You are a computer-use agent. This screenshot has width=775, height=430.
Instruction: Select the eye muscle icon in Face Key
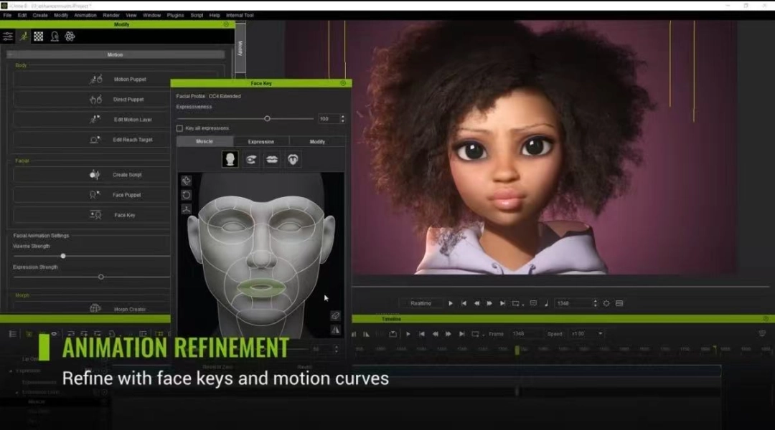[251, 159]
